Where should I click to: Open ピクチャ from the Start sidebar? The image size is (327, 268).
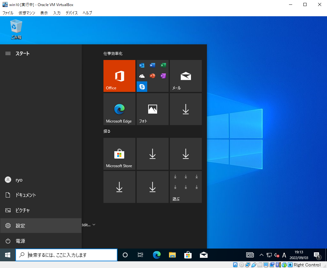click(41, 210)
